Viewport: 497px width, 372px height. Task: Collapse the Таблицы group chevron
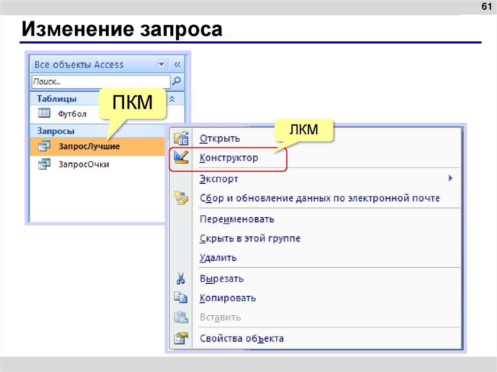172,98
